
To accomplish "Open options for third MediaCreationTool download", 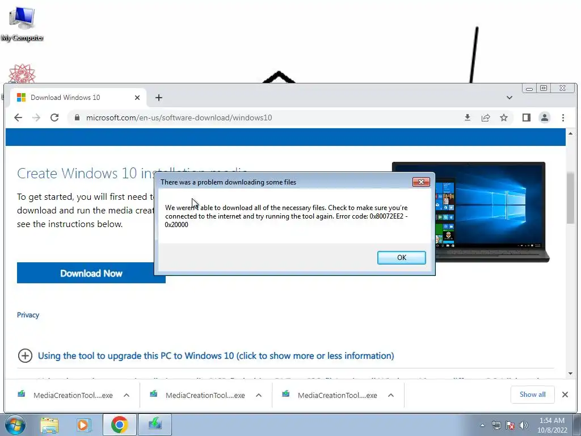I will click(391, 395).
